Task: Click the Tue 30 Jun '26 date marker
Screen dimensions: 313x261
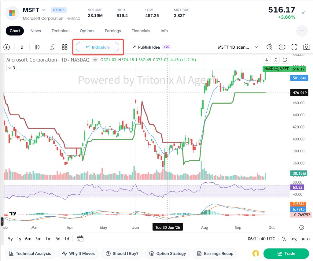Action: pos(168,227)
